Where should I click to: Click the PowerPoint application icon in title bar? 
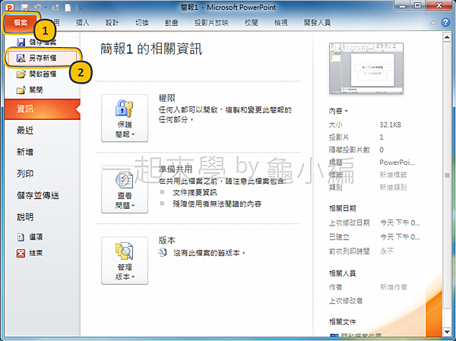point(11,8)
